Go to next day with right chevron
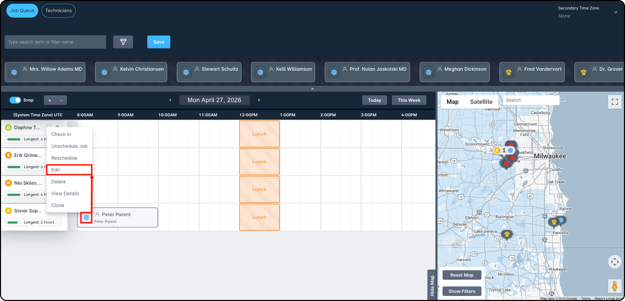This screenshot has height=301, width=625. (259, 100)
